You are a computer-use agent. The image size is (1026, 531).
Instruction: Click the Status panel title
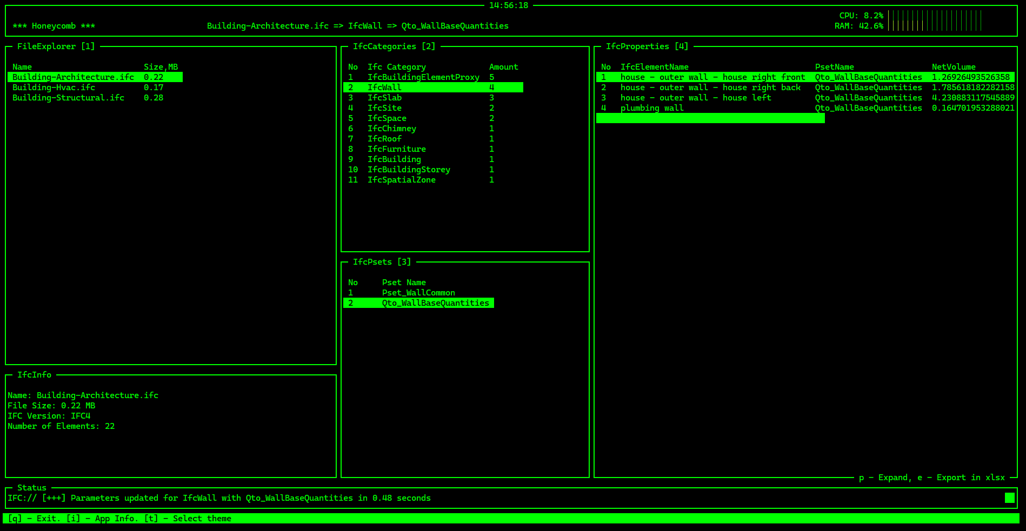pos(32,488)
